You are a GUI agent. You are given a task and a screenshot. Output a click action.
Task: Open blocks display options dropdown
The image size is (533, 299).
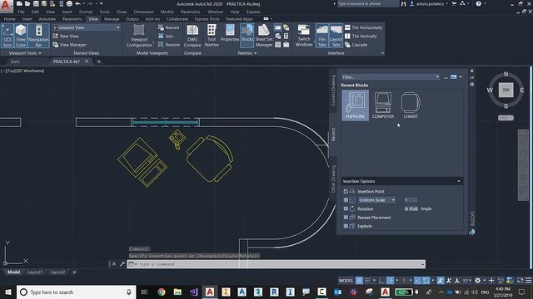pos(461,77)
